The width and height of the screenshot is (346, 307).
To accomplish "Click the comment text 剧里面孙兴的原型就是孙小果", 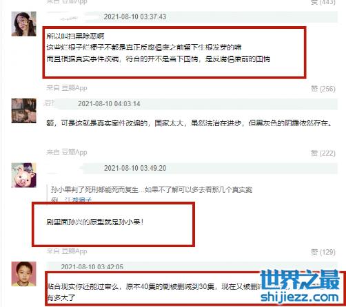I will [x=94, y=222].
